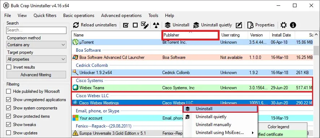
Task: Click the Cisco Systems group header
Action: pos(89,81)
